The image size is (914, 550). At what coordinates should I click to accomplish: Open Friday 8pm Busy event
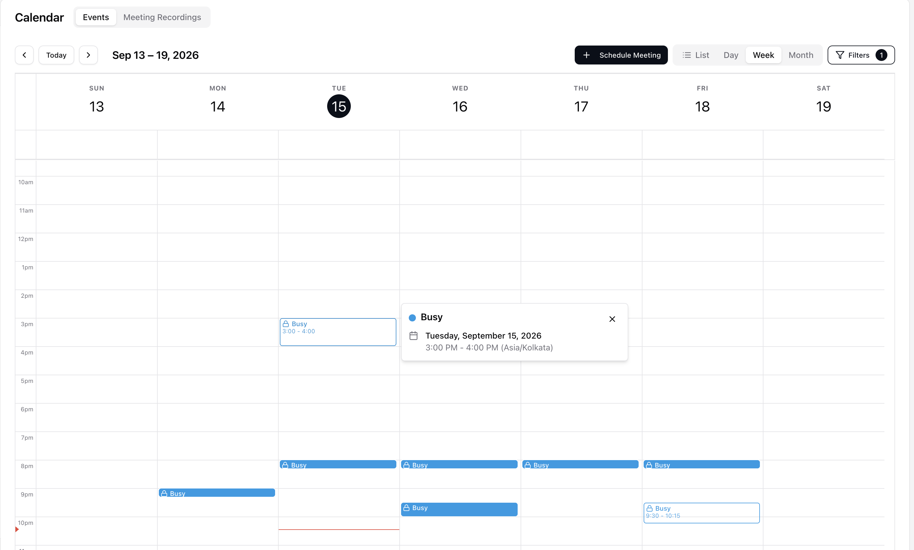[701, 464]
